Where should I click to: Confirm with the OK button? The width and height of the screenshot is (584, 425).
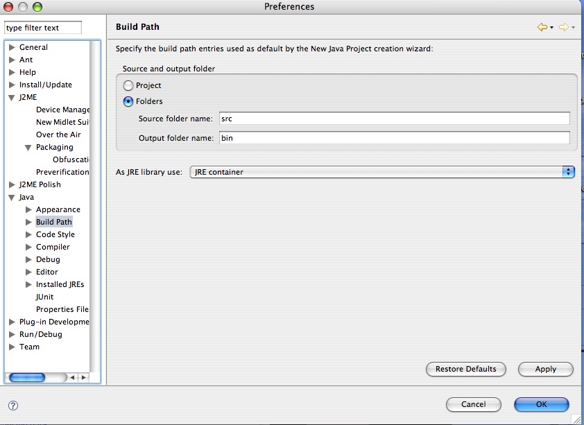[x=541, y=404]
